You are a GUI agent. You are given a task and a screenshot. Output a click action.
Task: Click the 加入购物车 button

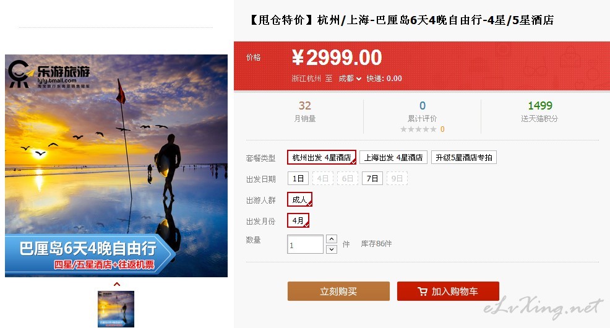point(448,291)
